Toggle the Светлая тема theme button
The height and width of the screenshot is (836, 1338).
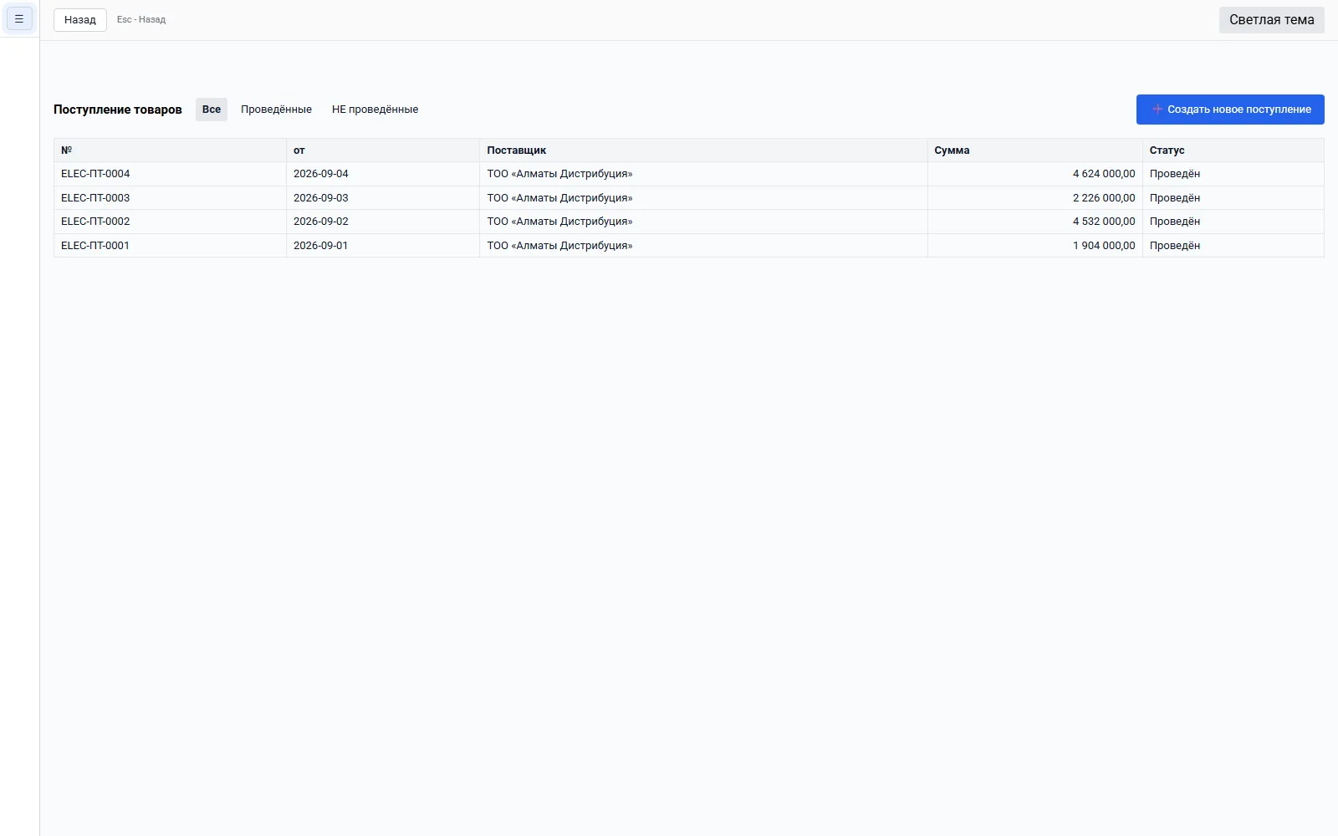(x=1271, y=19)
